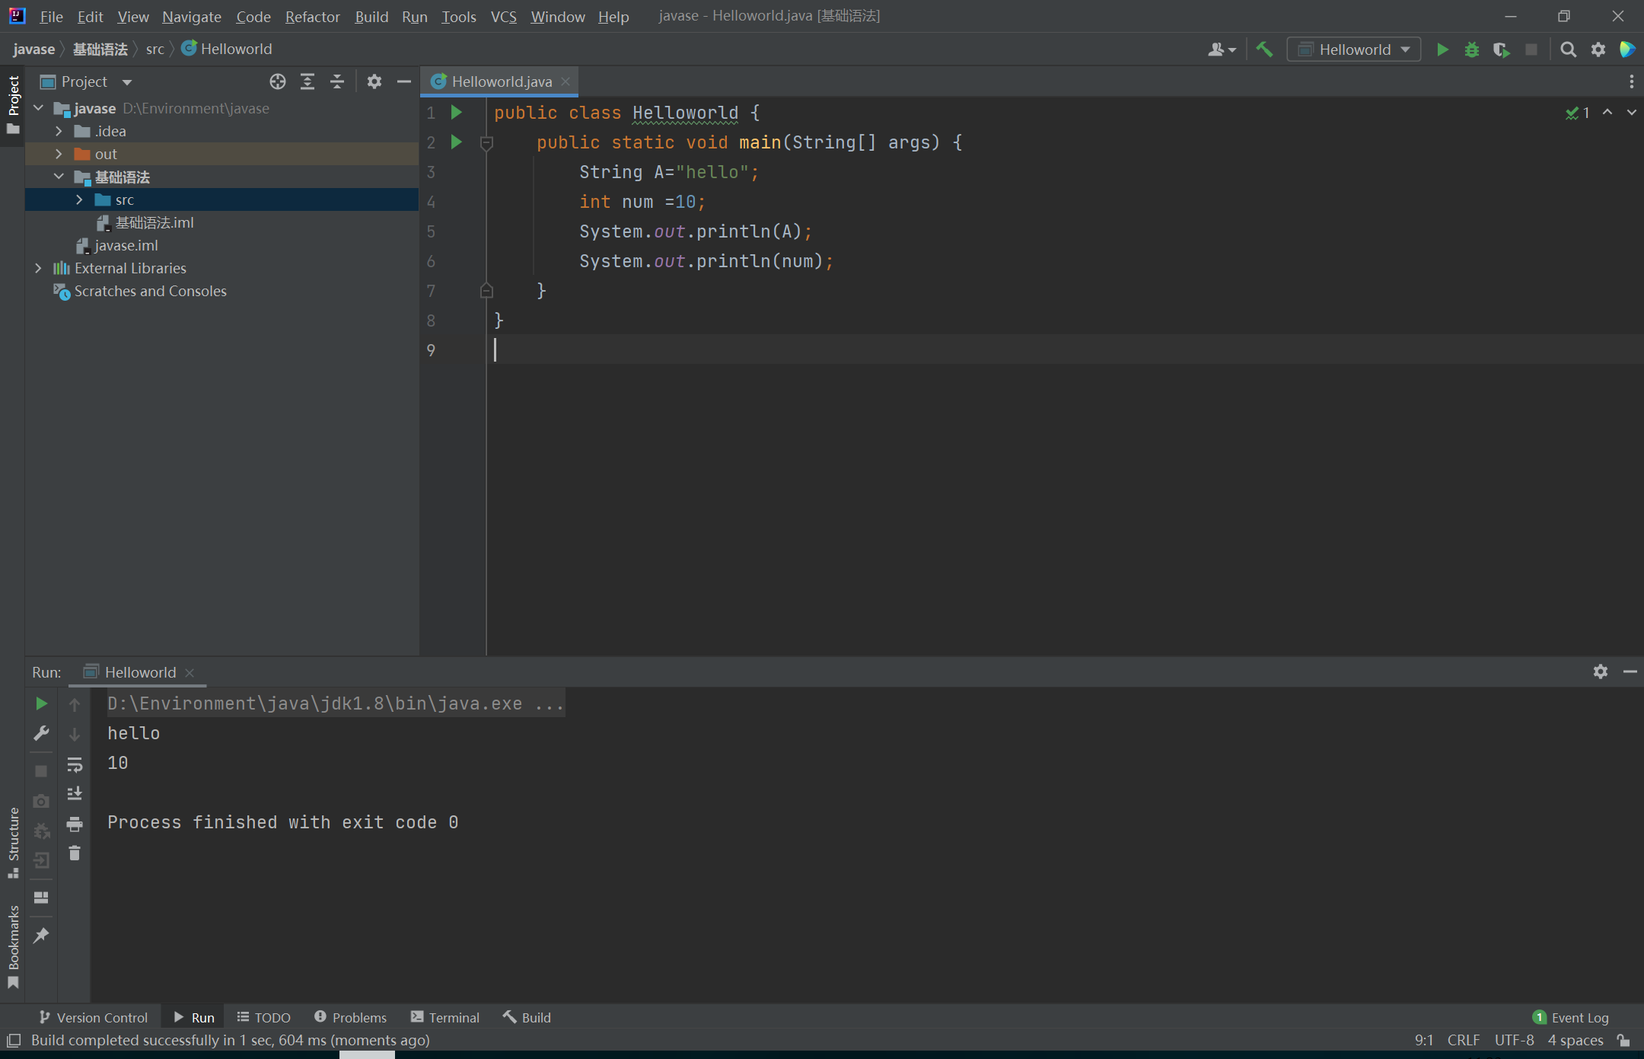Open Search Everywhere magnifier icon

coord(1568,49)
